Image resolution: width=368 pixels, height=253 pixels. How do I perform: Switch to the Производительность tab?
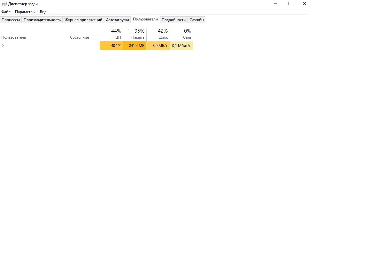42,20
